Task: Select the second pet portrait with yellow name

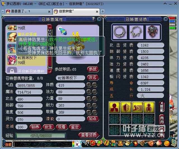Action: point(12,37)
